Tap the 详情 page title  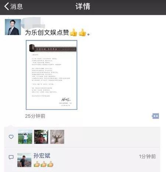[x=83, y=6]
